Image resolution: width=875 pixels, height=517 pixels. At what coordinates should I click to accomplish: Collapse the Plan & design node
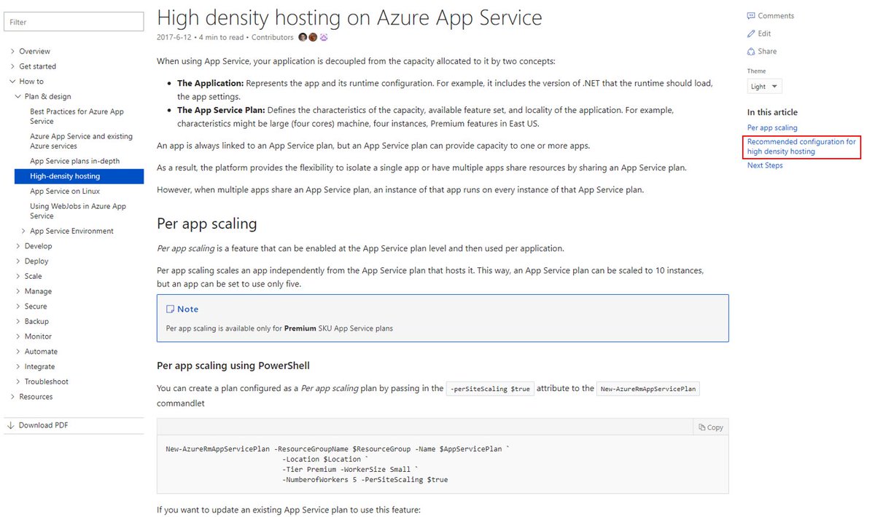pos(18,97)
